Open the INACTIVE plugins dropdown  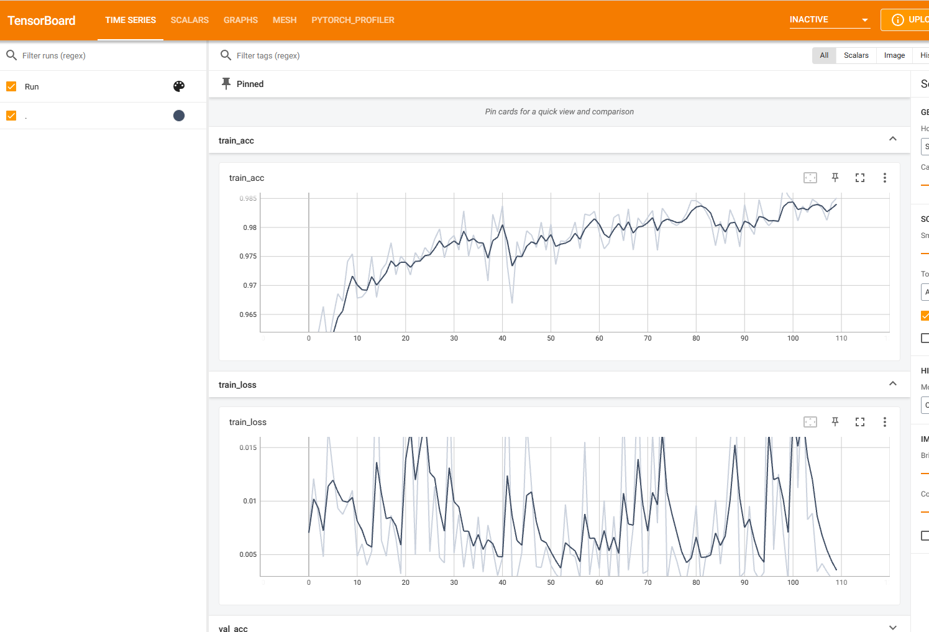[830, 20]
